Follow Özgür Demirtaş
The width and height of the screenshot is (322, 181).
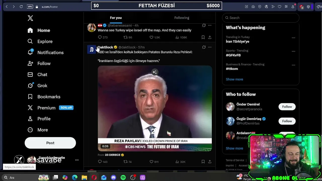pos(287,121)
